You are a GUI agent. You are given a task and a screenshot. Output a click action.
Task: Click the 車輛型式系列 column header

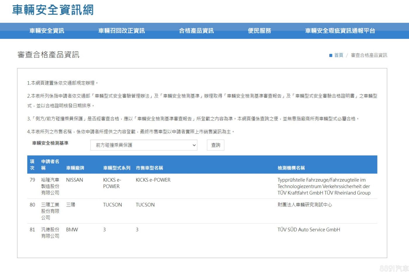[117, 168]
